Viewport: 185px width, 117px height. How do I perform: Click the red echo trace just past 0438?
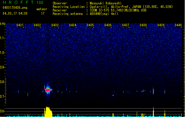153,91
